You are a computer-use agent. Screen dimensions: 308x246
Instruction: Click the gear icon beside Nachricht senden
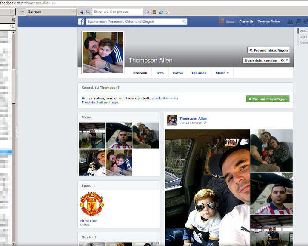click(x=282, y=60)
